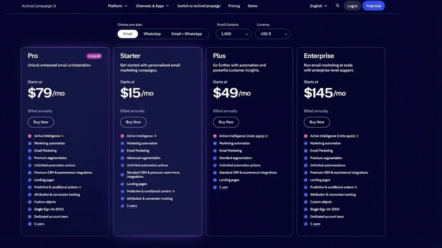The height and width of the screenshot is (248, 442).
Task: Click Buy Now on the Pro plan
Action: coord(41,122)
